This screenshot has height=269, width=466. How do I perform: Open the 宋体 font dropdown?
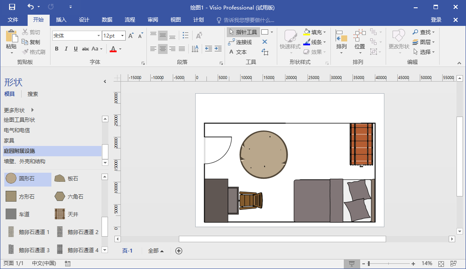(x=98, y=35)
